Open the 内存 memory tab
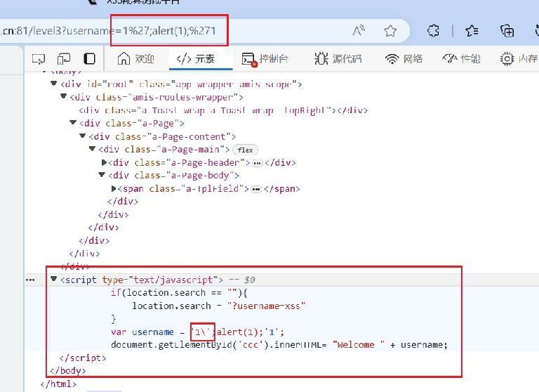The width and height of the screenshot is (539, 392). point(519,59)
